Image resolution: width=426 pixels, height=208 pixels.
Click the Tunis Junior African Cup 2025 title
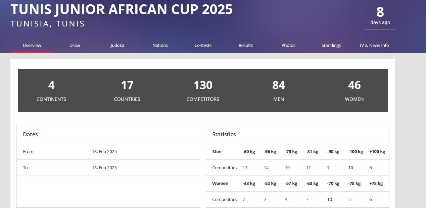(x=122, y=10)
